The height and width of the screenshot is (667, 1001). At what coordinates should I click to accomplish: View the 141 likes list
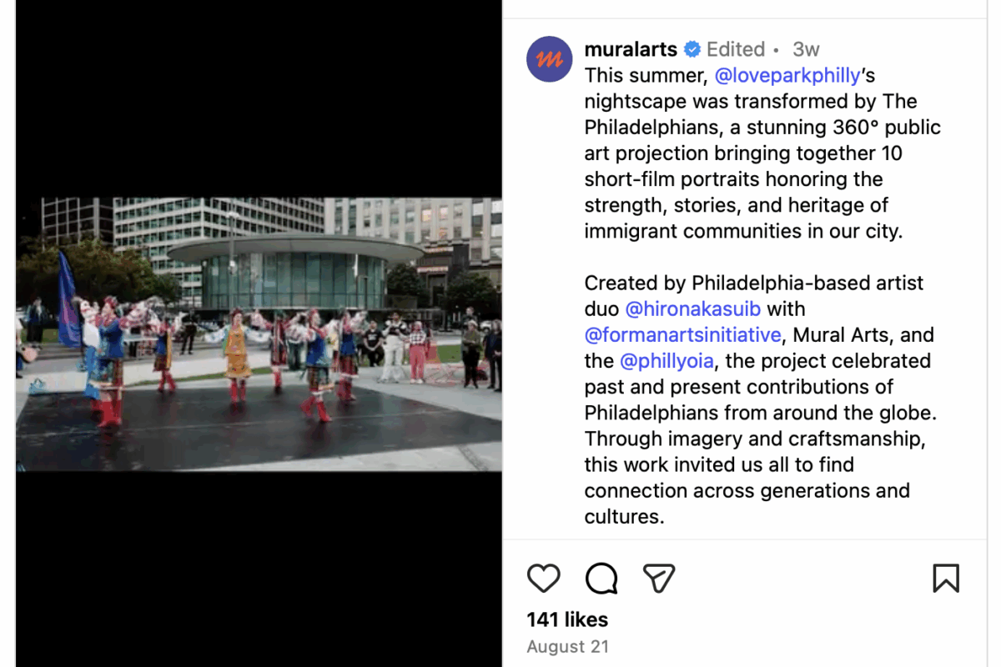coord(567,619)
